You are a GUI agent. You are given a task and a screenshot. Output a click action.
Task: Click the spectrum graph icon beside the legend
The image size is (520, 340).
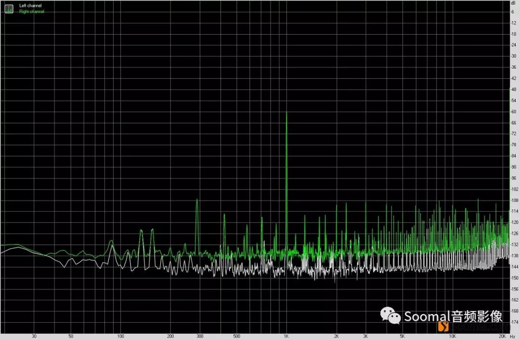pos(9,9)
